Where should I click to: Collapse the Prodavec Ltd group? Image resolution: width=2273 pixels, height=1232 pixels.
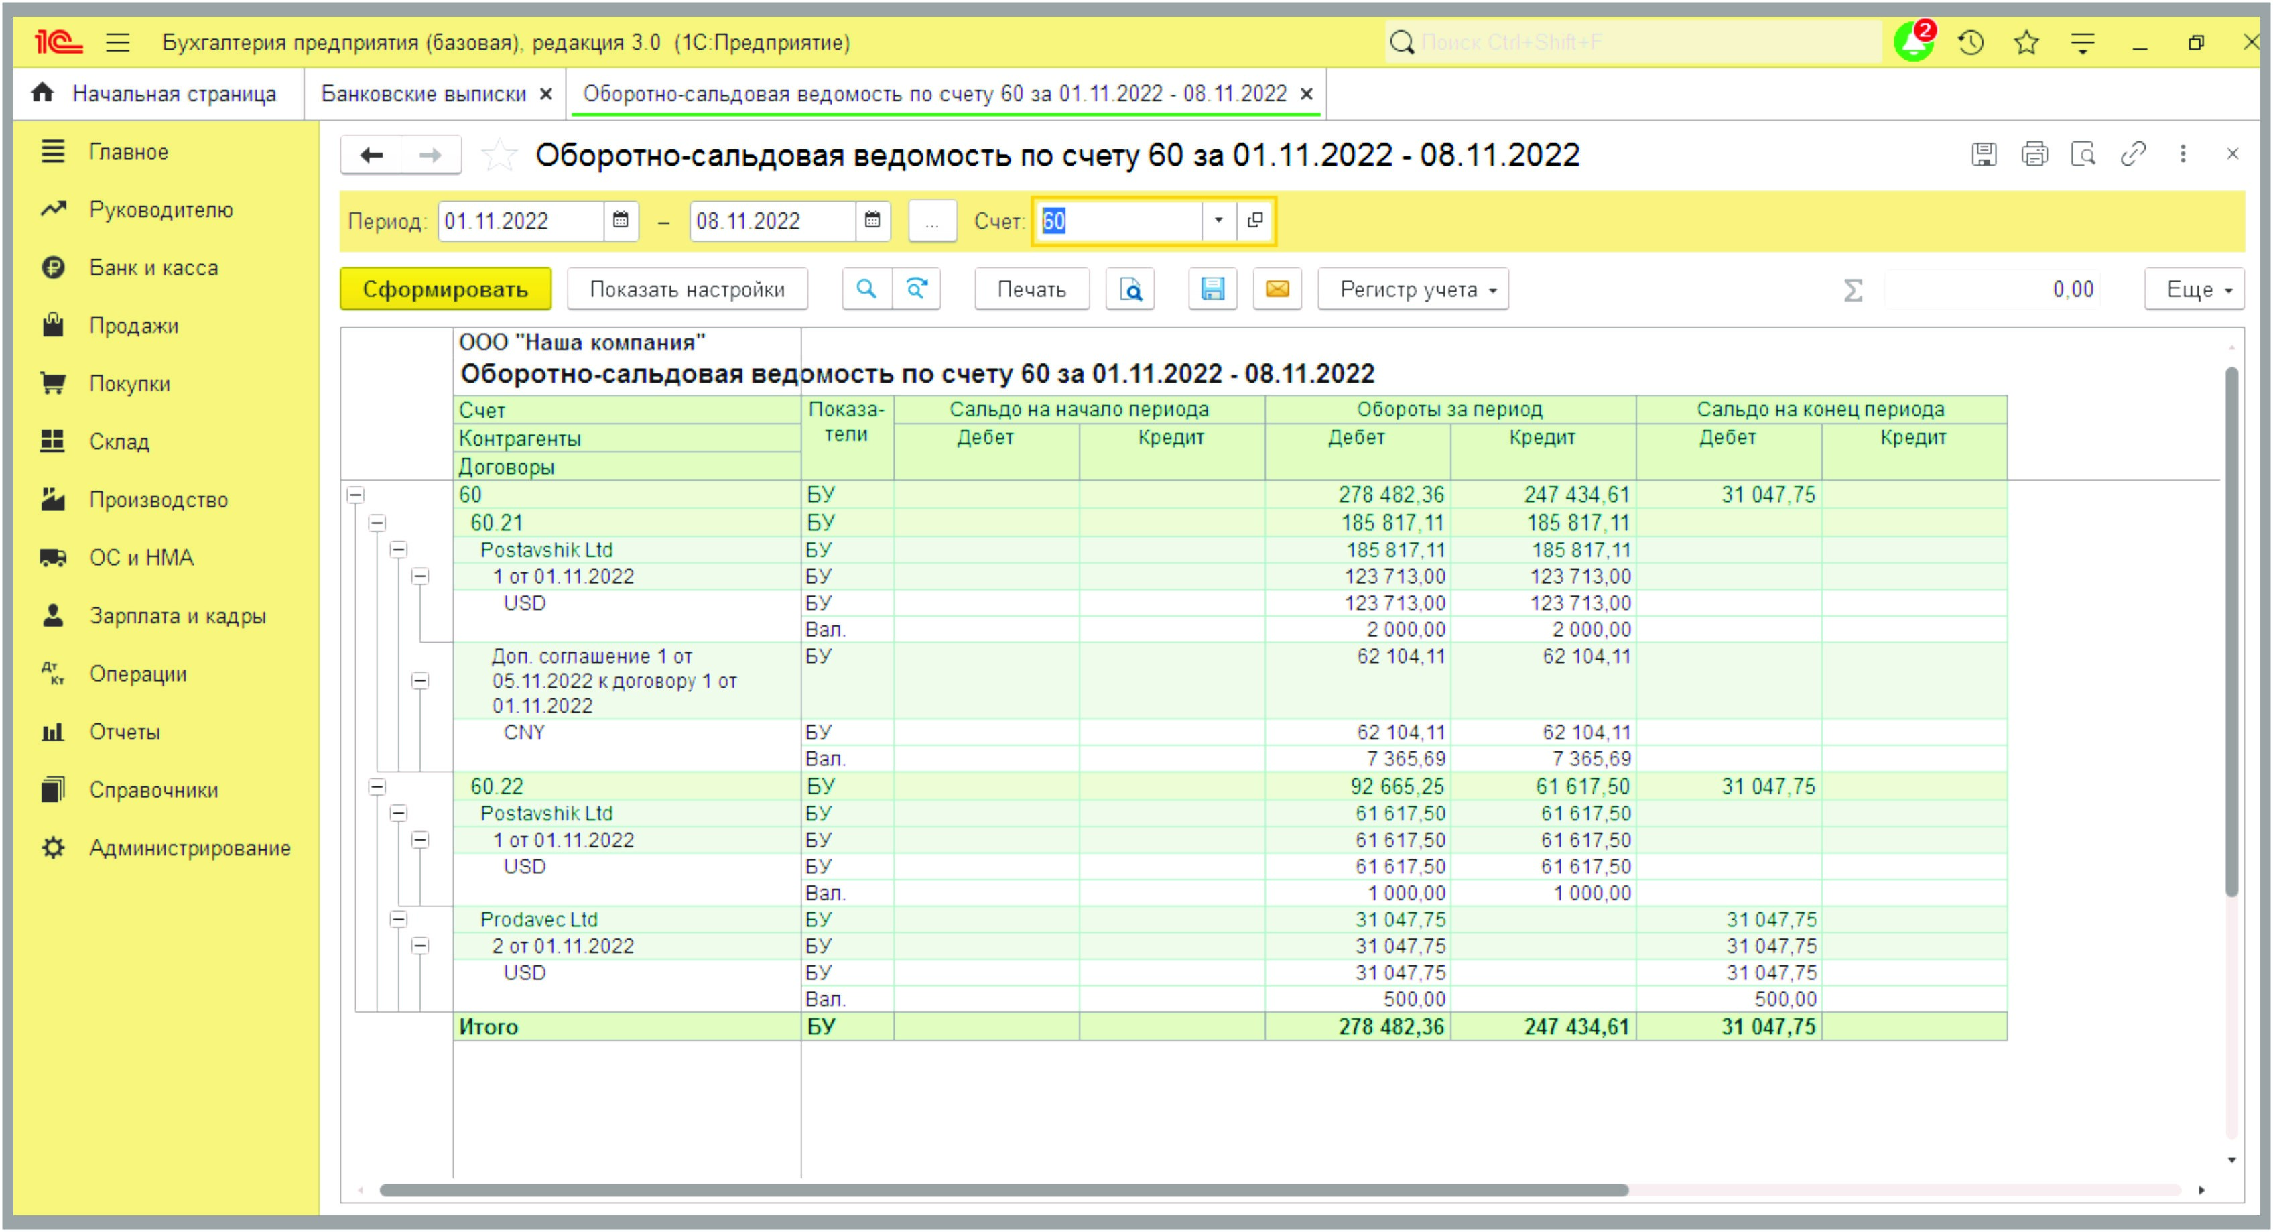pos(399,920)
